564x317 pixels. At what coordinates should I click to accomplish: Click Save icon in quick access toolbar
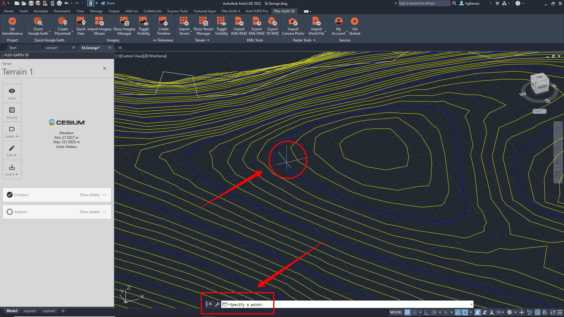[31, 3]
